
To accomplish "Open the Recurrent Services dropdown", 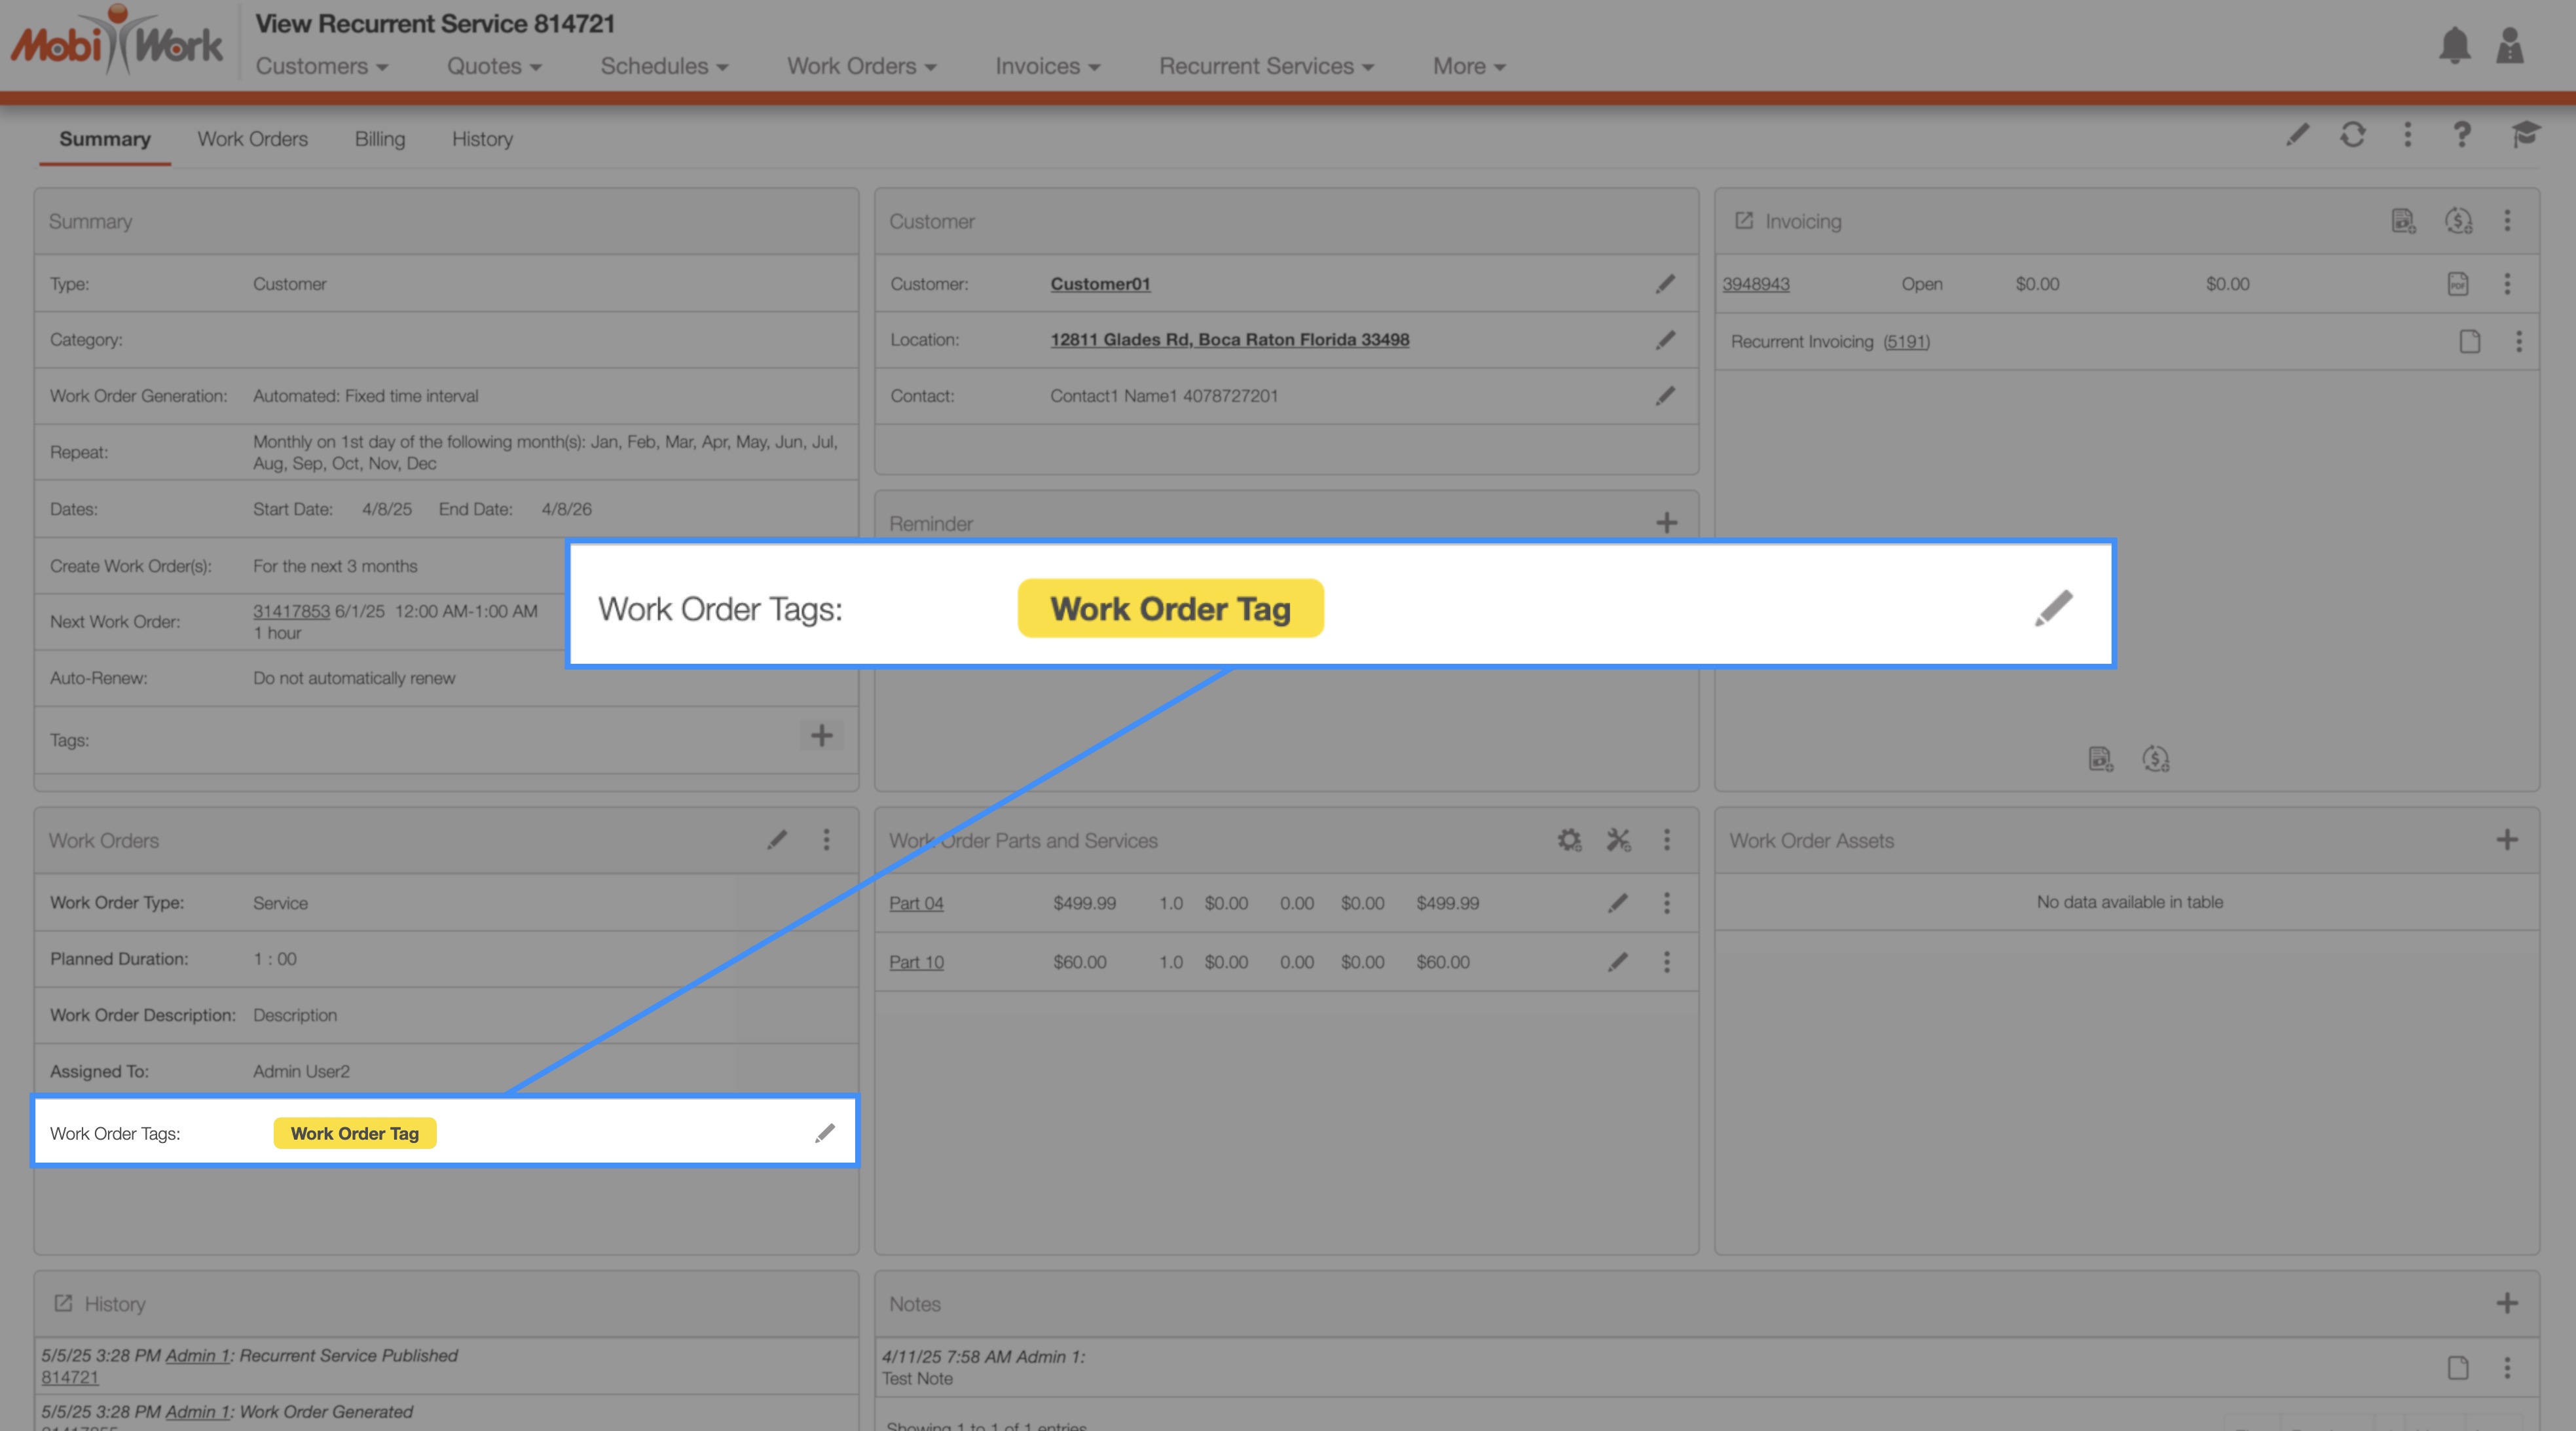I will pos(1266,66).
